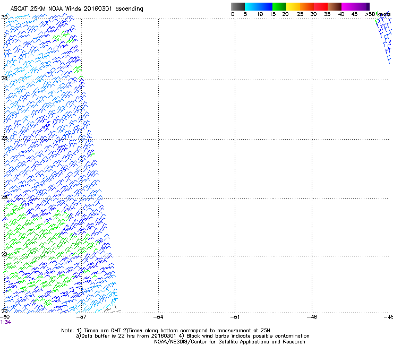Click the note line 'Times are GMT'
The width and height of the screenshot is (393, 345).
point(102,331)
